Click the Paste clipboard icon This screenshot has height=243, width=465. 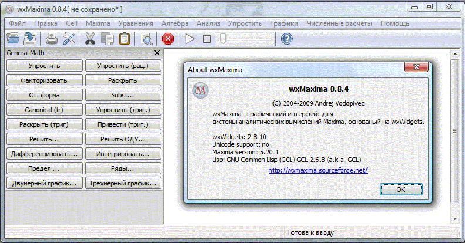click(x=124, y=39)
